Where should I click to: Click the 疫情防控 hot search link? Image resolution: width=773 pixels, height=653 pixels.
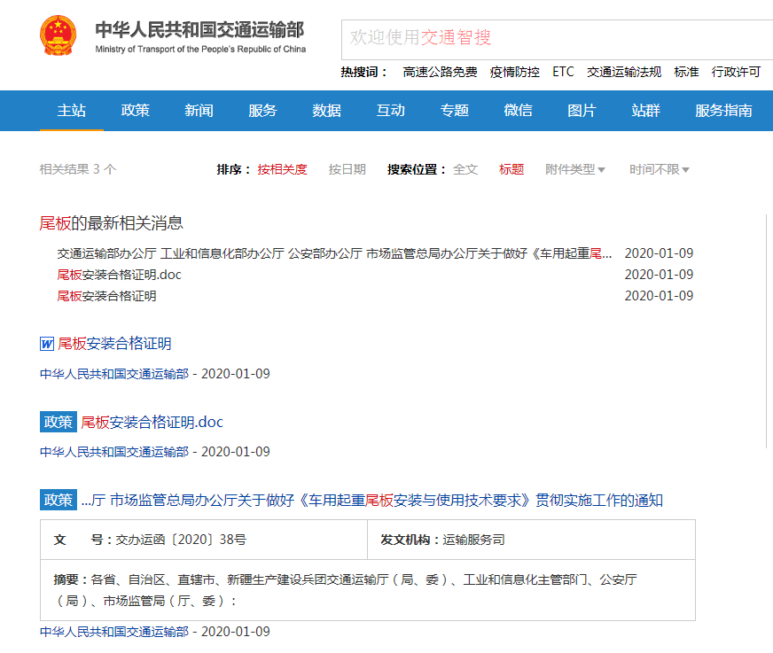tap(514, 72)
